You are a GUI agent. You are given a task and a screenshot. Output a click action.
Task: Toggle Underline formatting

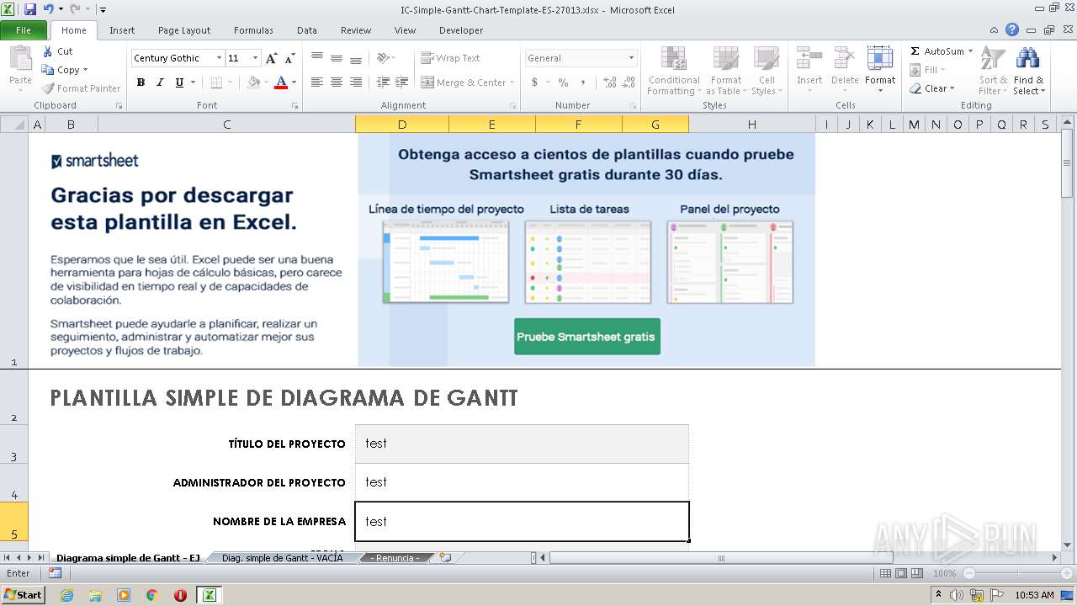click(179, 82)
